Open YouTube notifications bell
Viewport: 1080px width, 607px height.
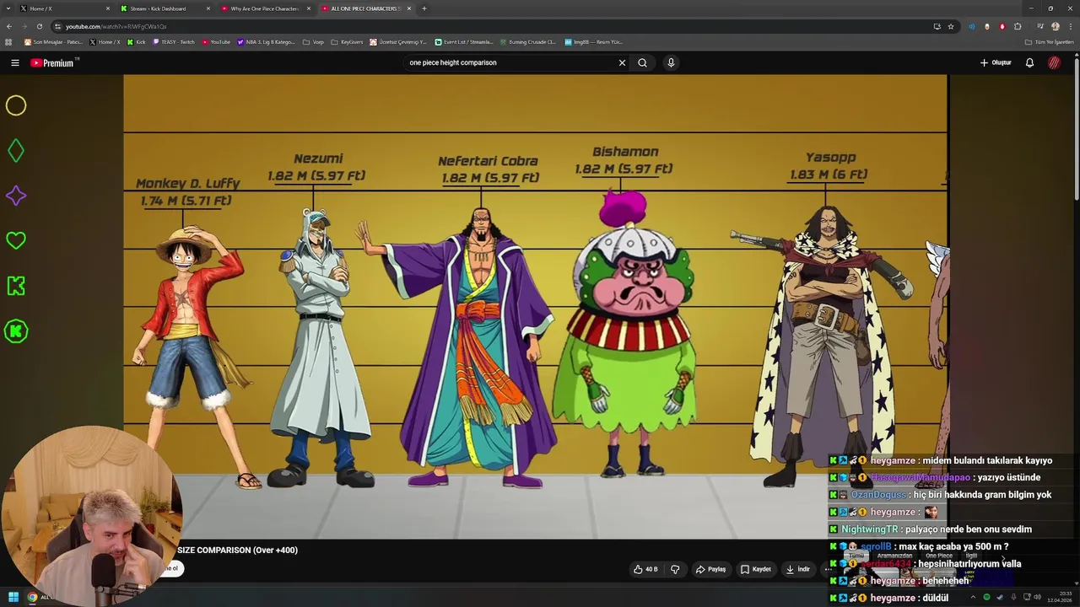coord(1029,62)
